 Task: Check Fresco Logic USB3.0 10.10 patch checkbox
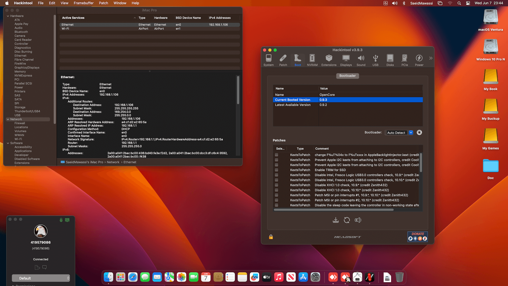276,180
